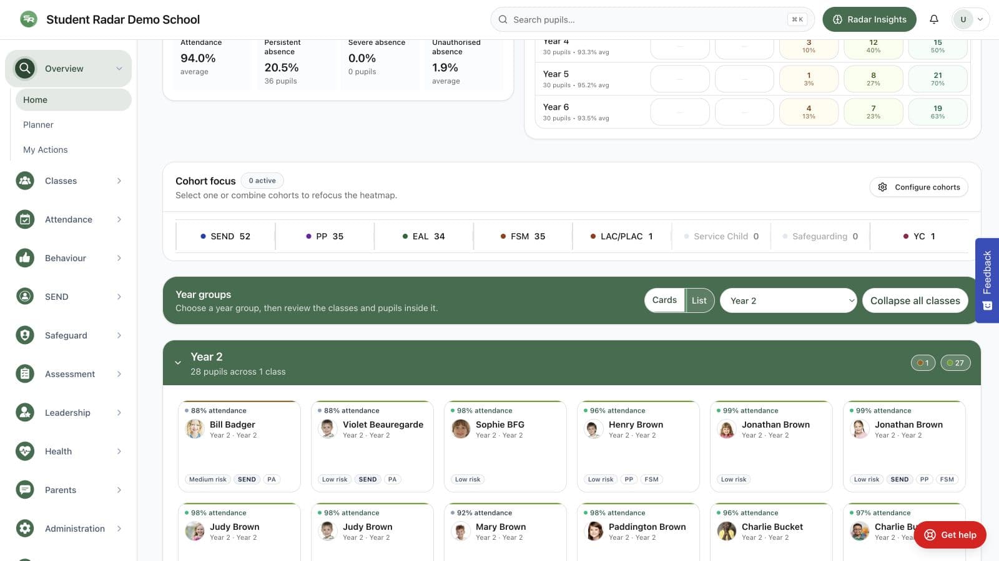This screenshot has width=999, height=561.
Task: Collapse the Year 2 section chevron
Action: coord(178,363)
